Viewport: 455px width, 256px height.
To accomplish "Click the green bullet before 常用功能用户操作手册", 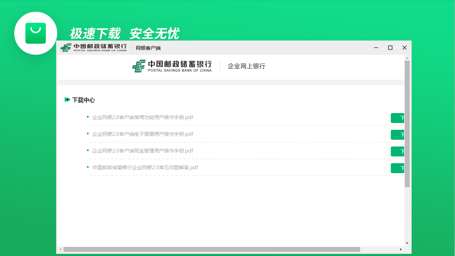I will 88,117.
